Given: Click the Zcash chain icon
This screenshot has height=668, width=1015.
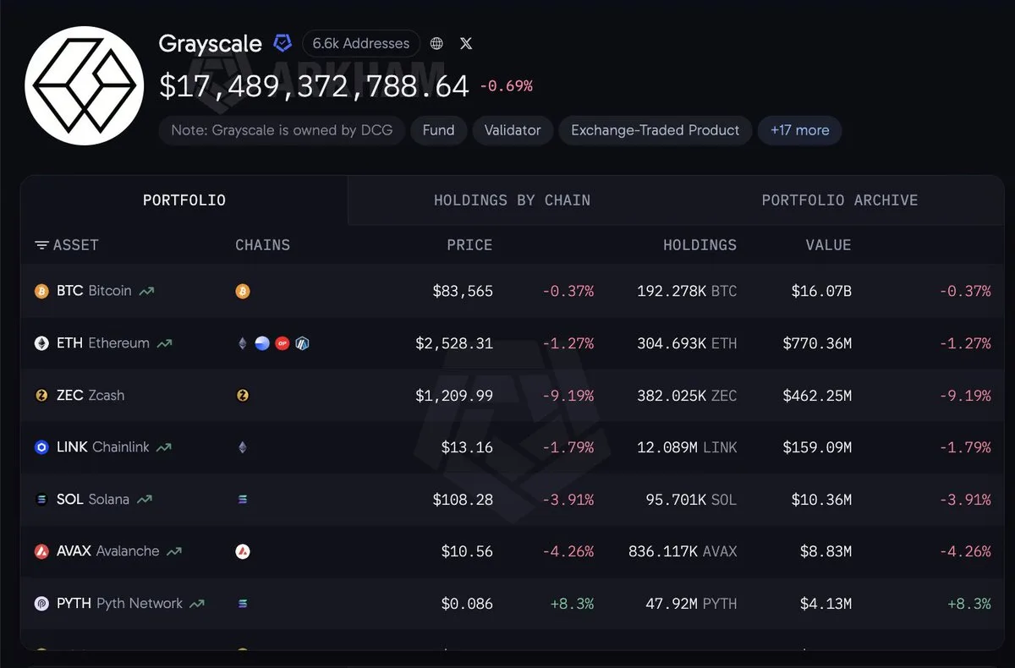Looking at the screenshot, I should (x=243, y=396).
